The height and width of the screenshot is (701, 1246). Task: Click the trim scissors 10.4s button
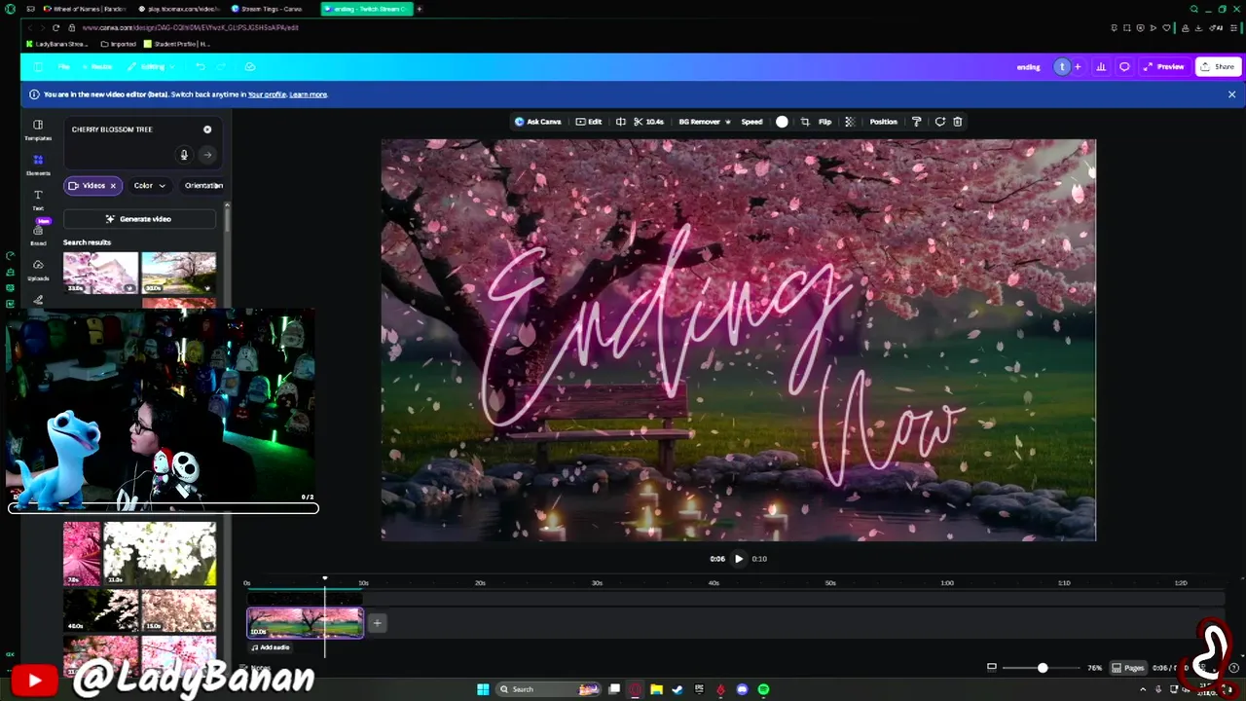pyautogui.click(x=648, y=122)
